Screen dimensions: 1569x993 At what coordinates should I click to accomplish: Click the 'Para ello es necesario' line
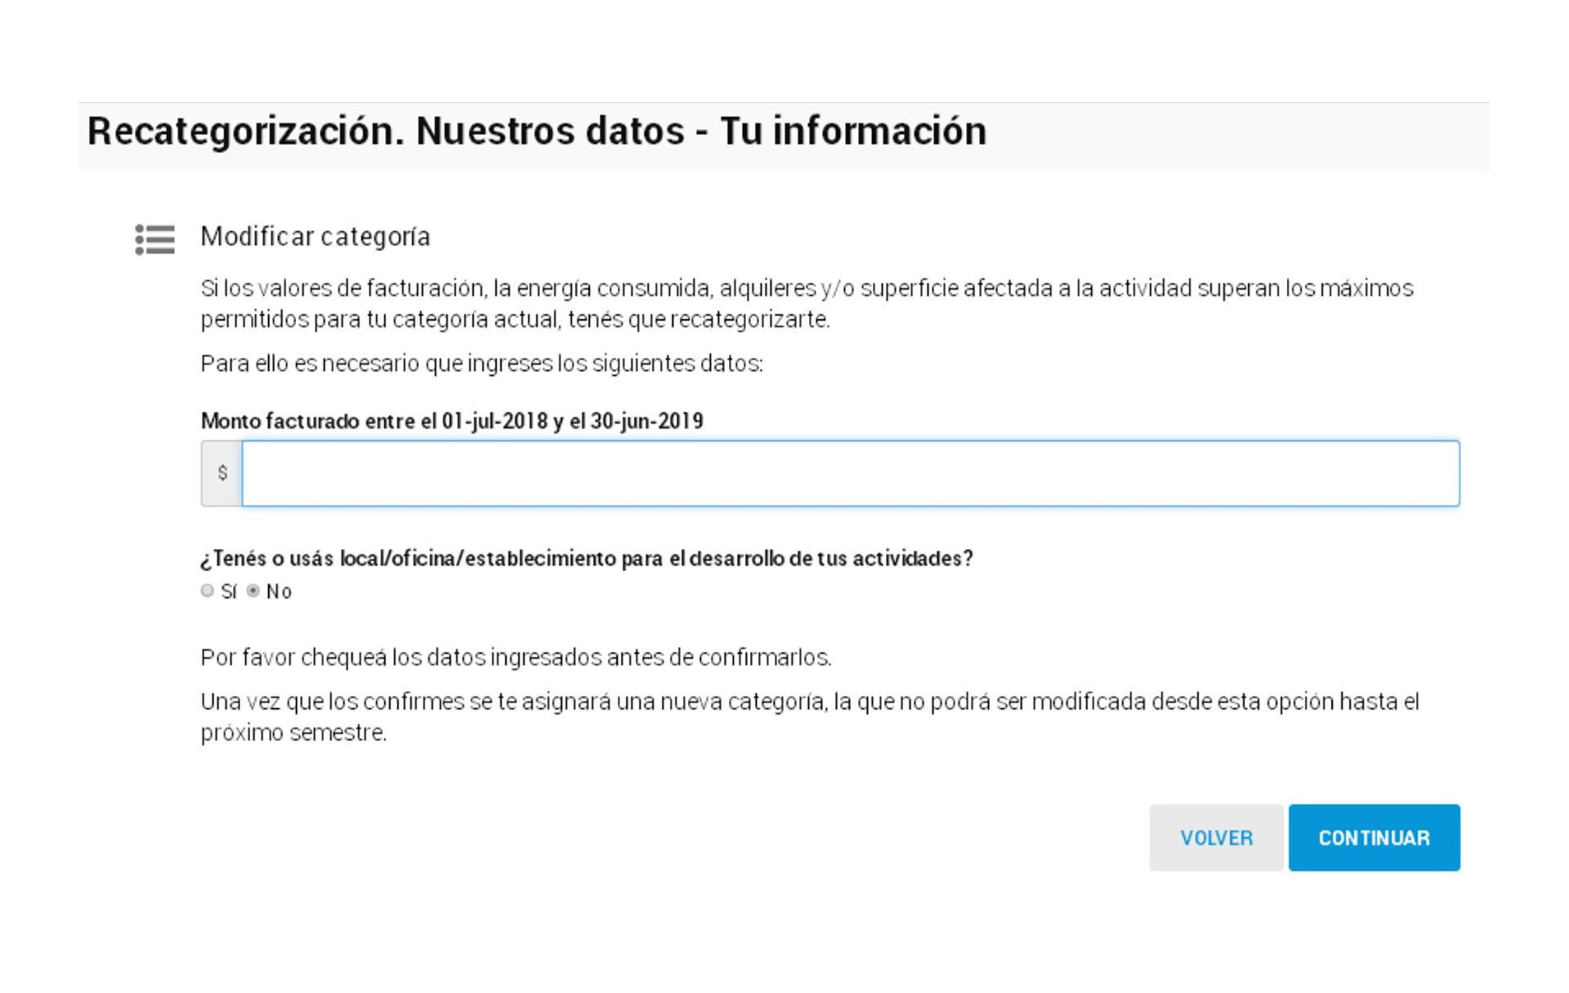(481, 363)
